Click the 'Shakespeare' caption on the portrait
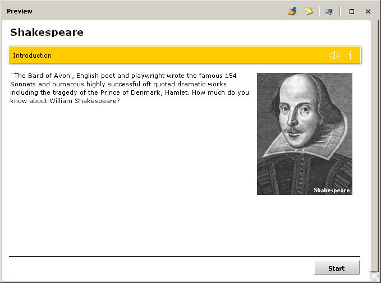 332,191
